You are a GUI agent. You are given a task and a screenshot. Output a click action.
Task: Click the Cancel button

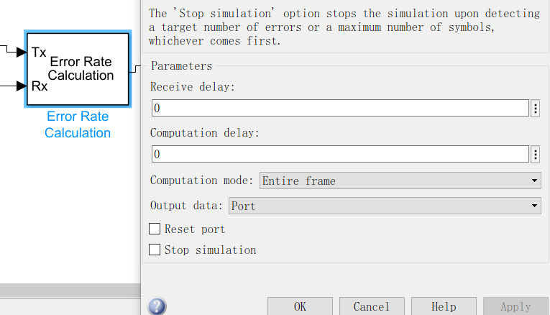pyautogui.click(x=371, y=307)
